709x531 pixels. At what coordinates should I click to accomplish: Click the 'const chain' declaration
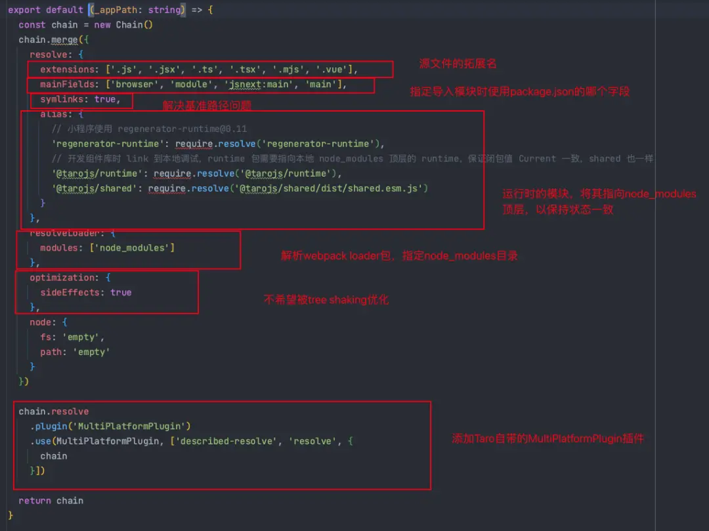tap(48, 25)
